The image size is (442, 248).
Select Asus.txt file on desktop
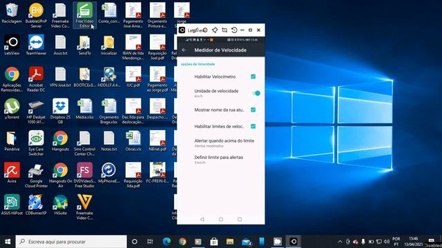(x=60, y=45)
